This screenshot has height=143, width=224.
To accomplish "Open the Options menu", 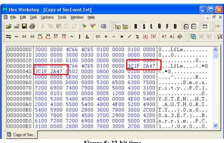I will click(47, 17).
